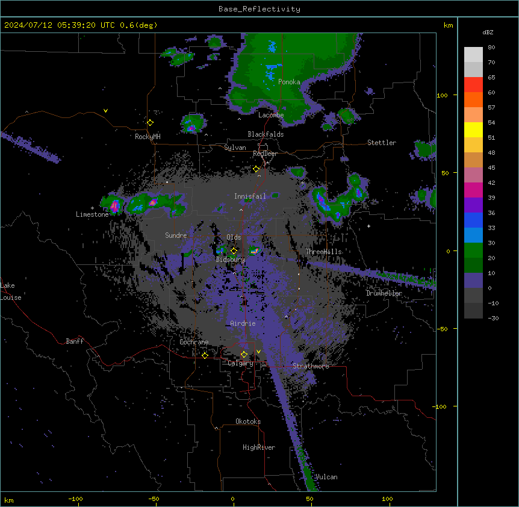Click the Lake Louise label
Viewport: 519px width, 507px height.
tap(11, 291)
